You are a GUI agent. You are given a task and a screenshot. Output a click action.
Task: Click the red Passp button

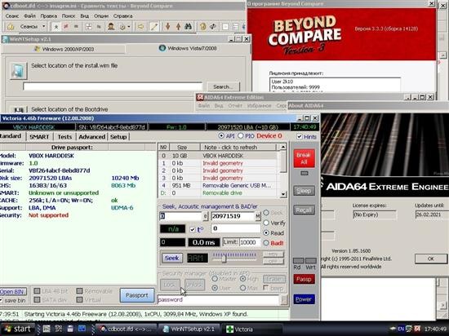pyautogui.click(x=304, y=279)
